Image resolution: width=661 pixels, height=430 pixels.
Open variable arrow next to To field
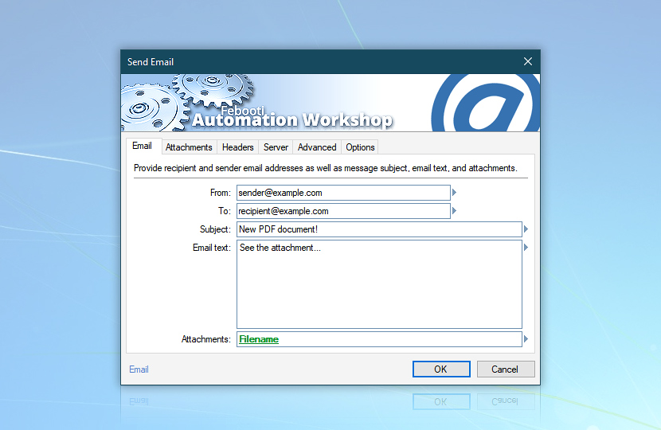[454, 211]
